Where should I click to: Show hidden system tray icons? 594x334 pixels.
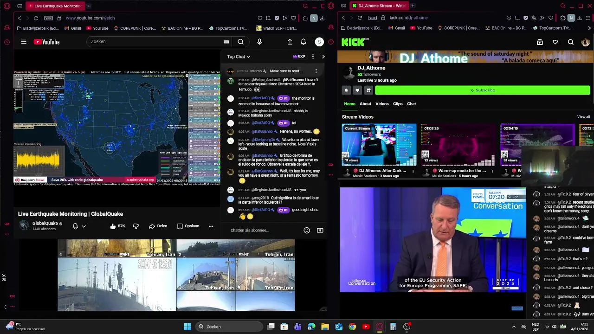(514, 327)
